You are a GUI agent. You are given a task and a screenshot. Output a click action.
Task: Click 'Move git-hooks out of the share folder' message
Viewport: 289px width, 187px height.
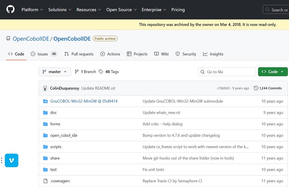click(x=188, y=158)
